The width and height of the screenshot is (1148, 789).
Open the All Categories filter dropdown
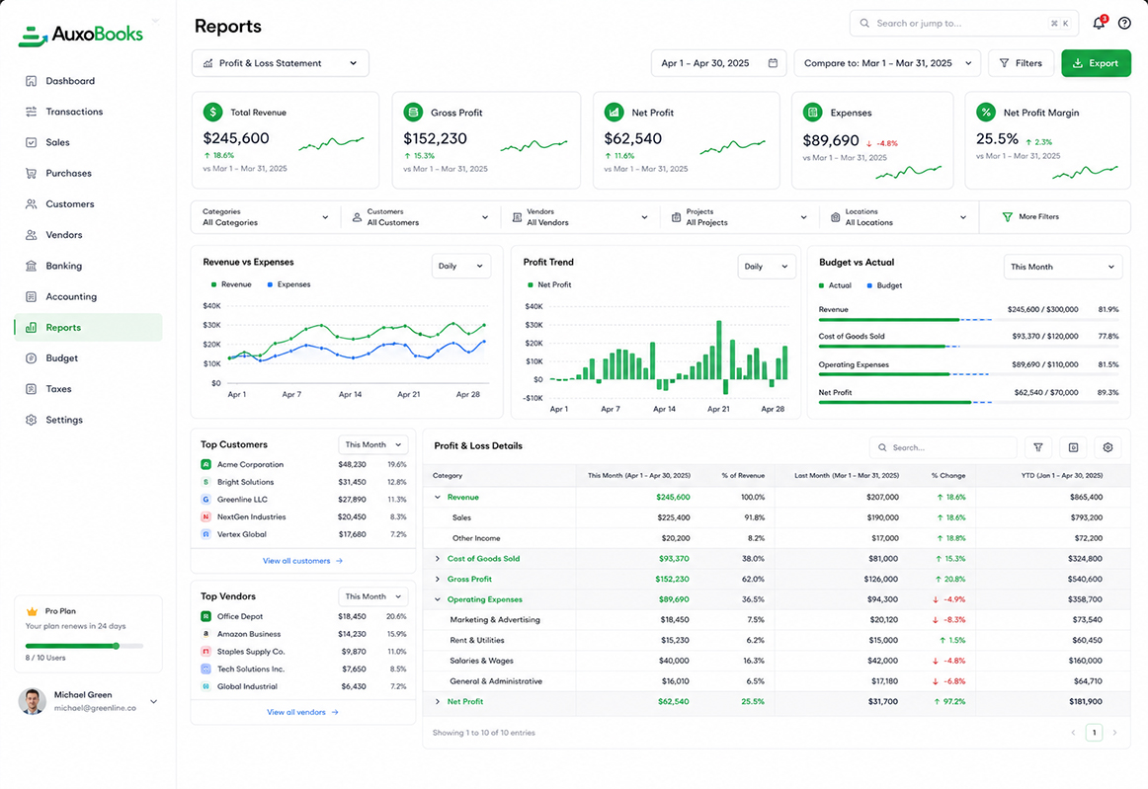pyautogui.click(x=265, y=217)
